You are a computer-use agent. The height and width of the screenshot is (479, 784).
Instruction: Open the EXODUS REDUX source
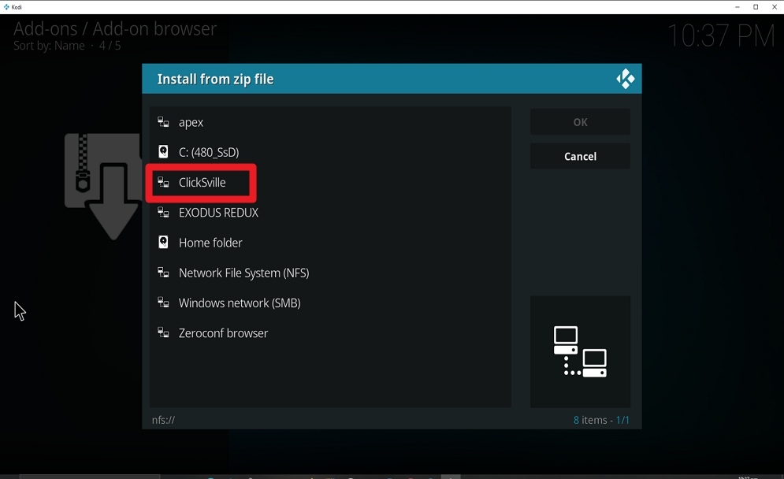pos(330,213)
